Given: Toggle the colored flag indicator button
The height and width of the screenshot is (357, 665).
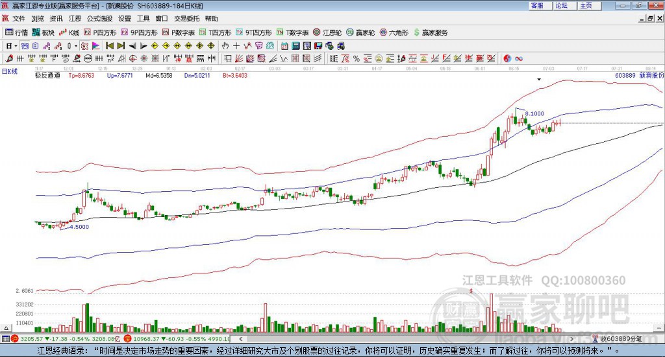Looking at the screenshot, I should point(96,46).
